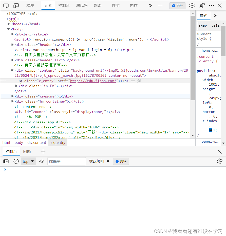Close the DevTools panel
The width and height of the screenshot is (226, 236).
220,6
